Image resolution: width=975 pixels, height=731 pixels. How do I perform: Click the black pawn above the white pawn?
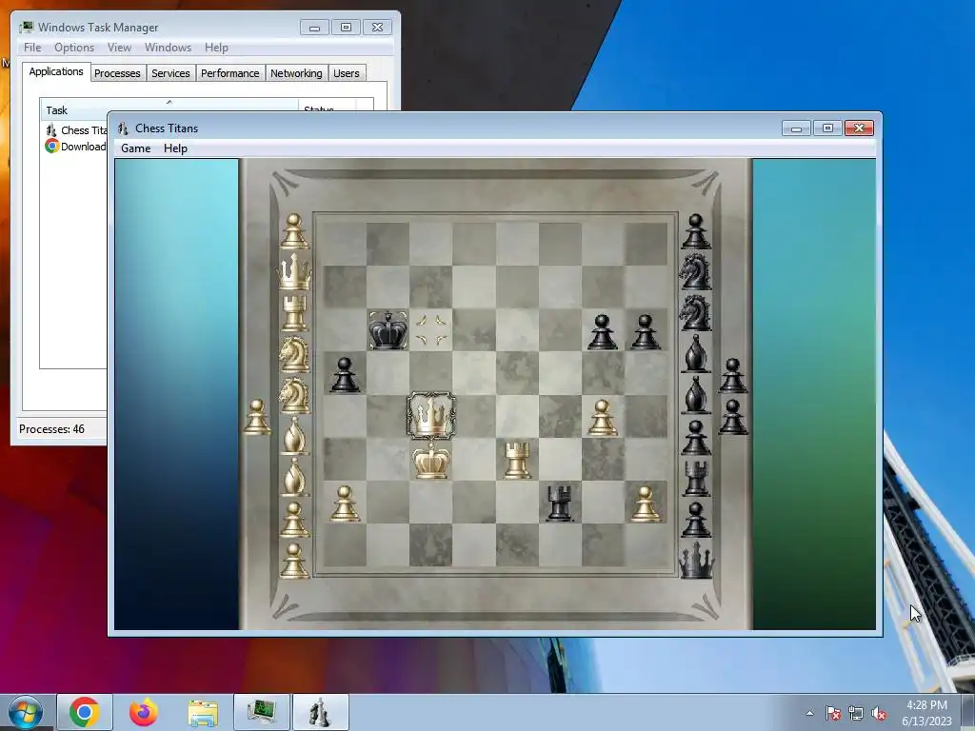coord(602,331)
